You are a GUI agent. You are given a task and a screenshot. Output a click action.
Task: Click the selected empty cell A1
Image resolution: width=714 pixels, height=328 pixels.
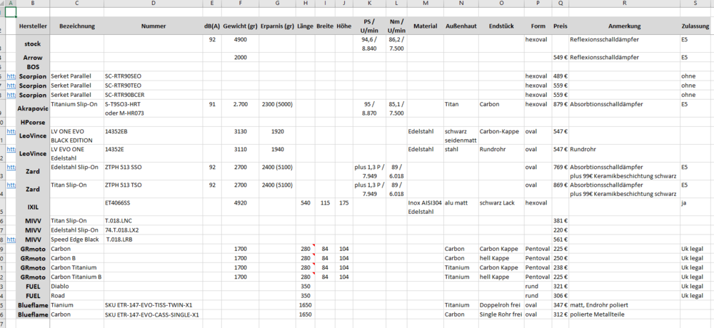click(x=10, y=12)
